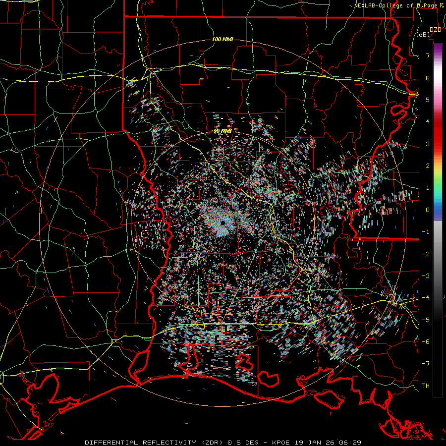Click the 50 NMI range ring label
The image size is (446, 446).
click(x=223, y=131)
